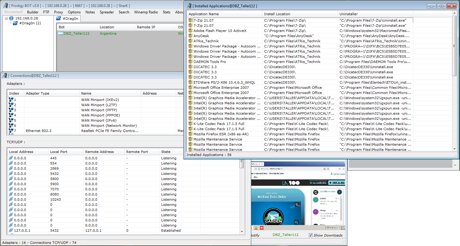Toggle the Show Downloads checkbox
The width and height of the screenshot is (460, 246).
311,235
